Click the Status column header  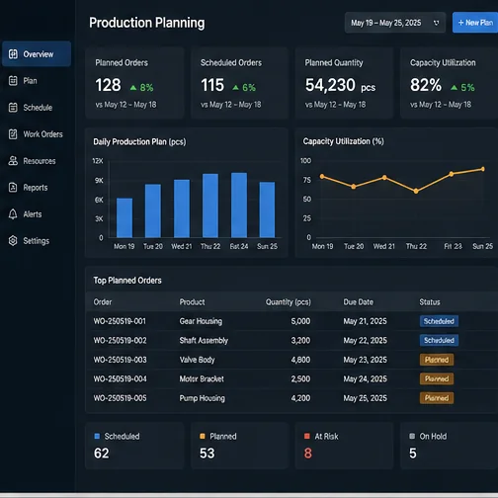(x=430, y=302)
